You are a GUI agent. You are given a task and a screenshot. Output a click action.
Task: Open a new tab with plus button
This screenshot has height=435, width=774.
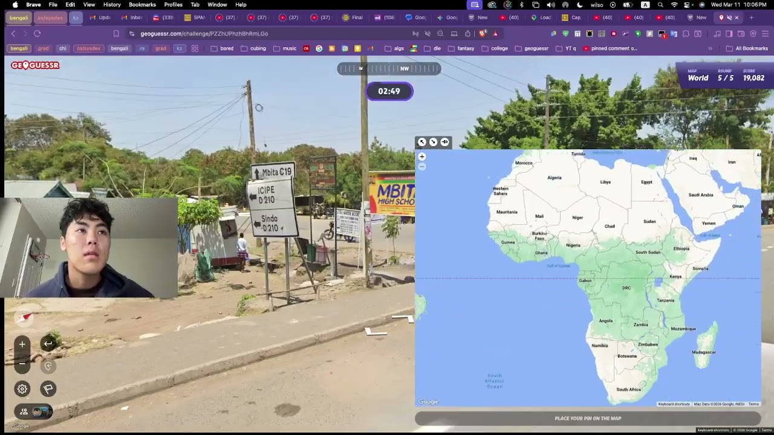pos(752,18)
